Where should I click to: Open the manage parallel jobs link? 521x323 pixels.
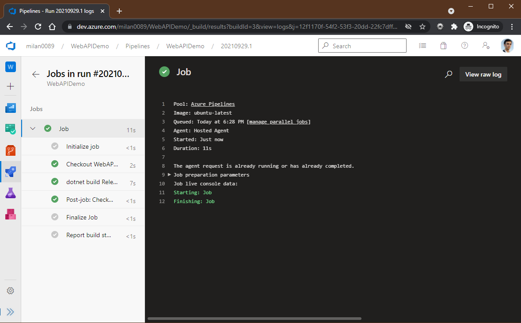click(278, 122)
